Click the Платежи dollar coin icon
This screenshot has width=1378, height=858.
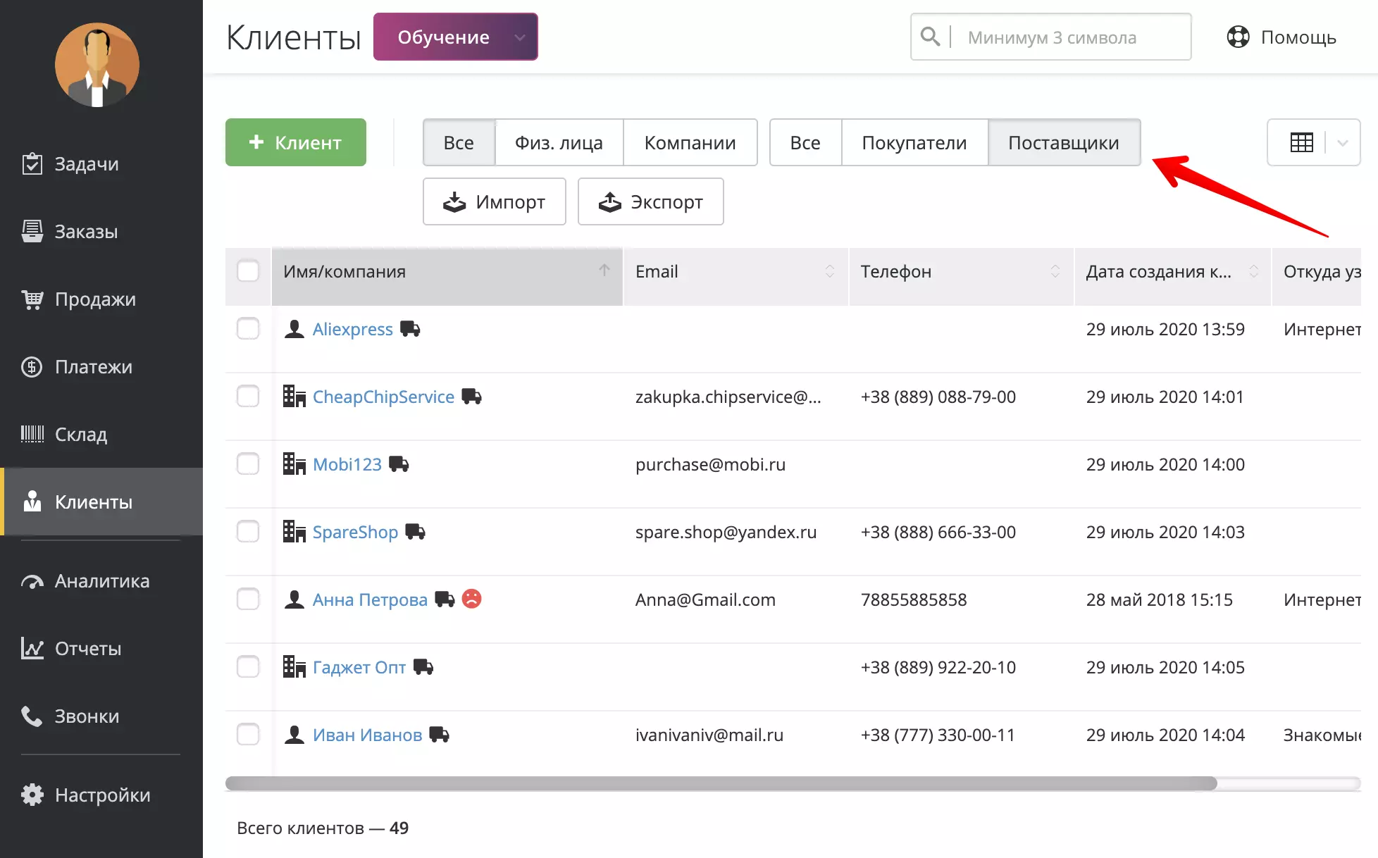(x=32, y=367)
